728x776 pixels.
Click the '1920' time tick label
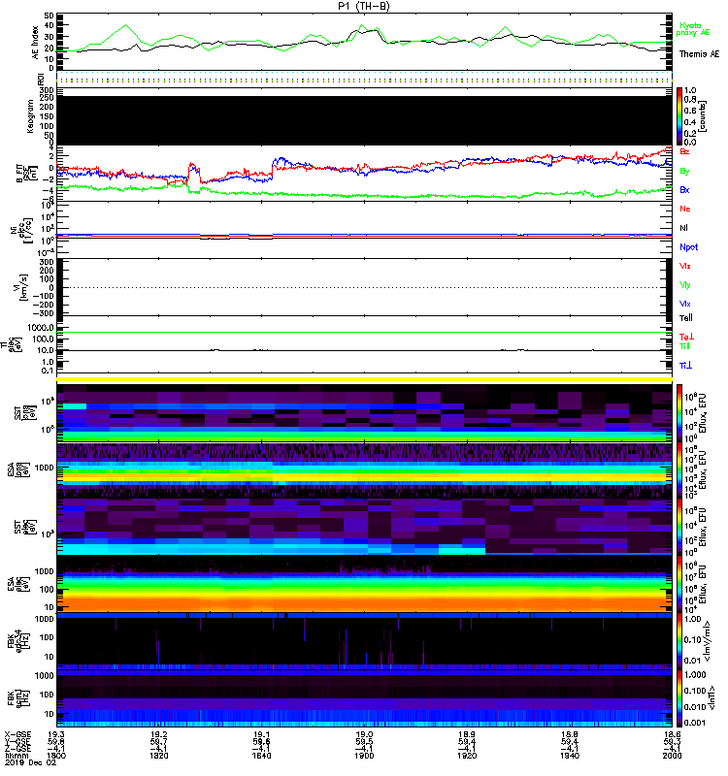467,756
